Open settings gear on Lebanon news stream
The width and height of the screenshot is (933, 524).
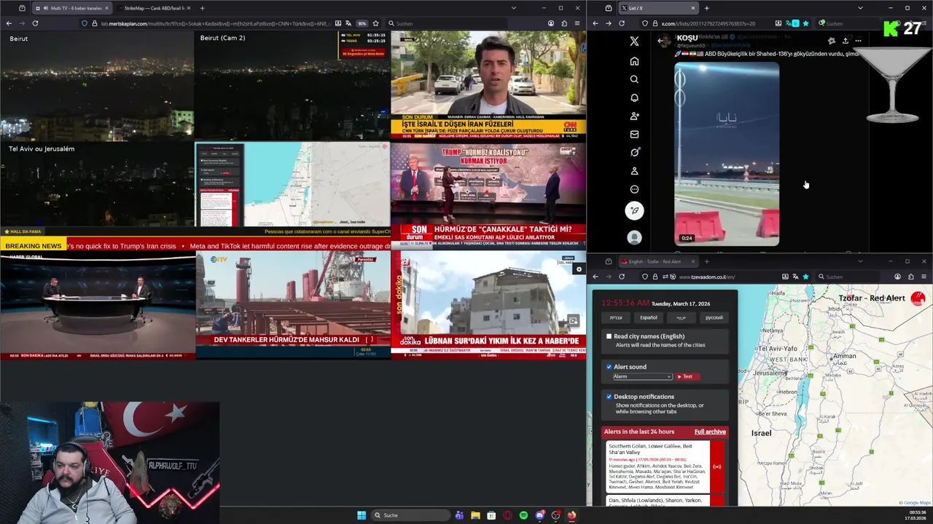click(579, 269)
